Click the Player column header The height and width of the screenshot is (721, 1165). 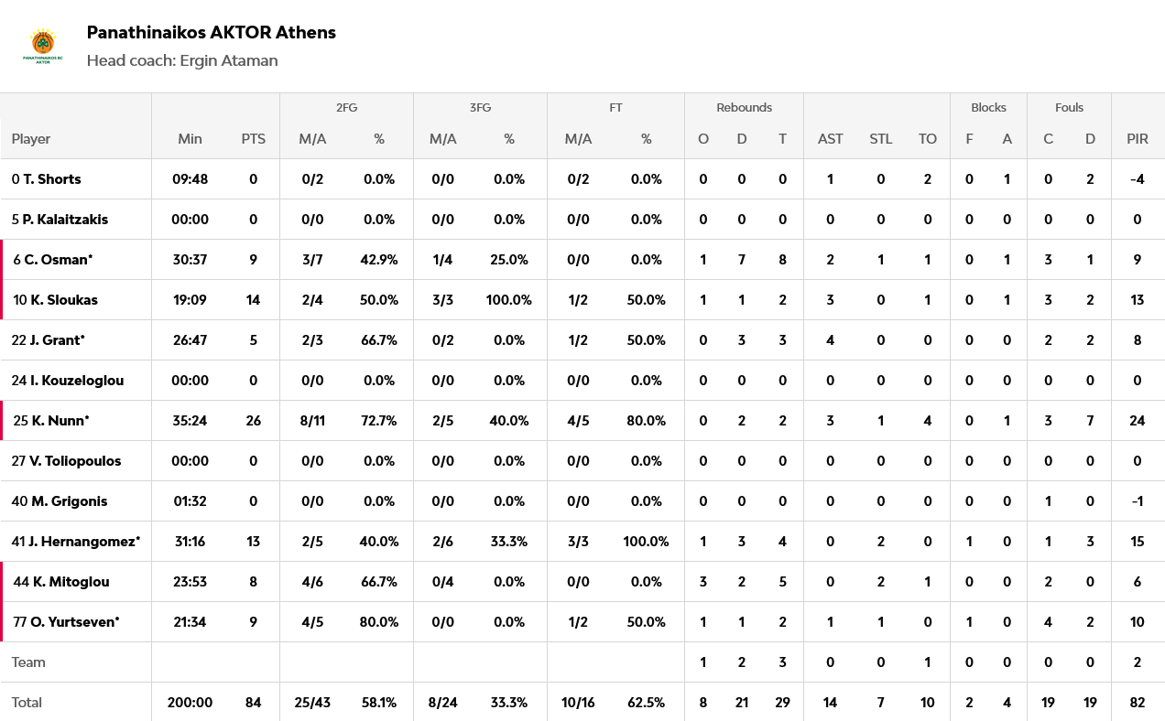point(31,139)
